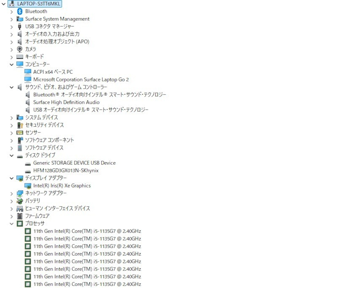The width and height of the screenshot is (339, 288).
Task: Click the コンピューター monitor icon
Action: point(20,64)
